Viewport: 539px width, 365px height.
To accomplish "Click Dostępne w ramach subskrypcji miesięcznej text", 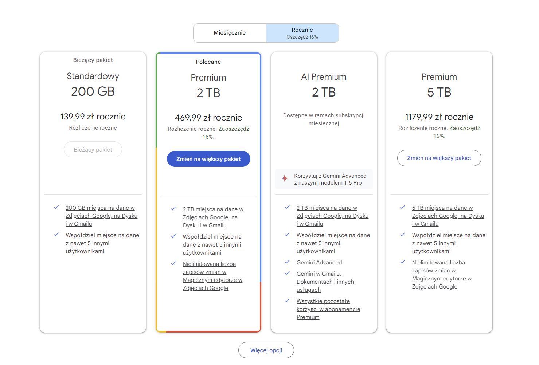I will pyautogui.click(x=324, y=119).
